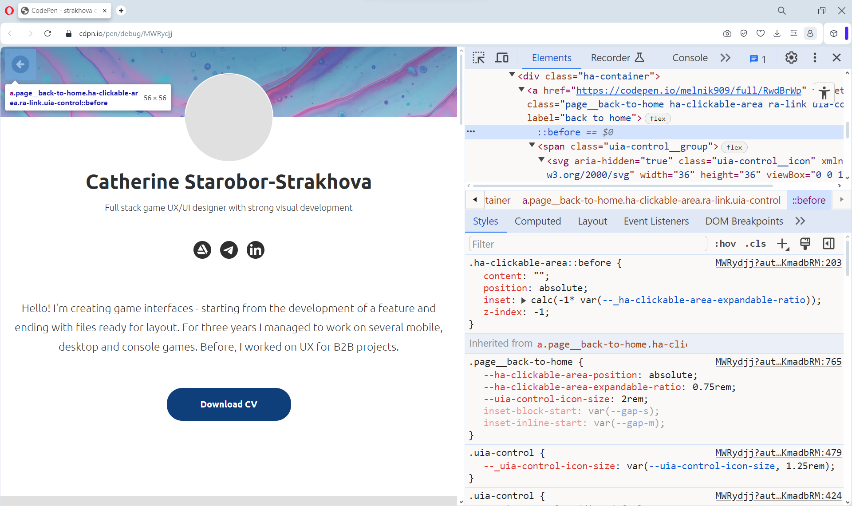Collapse the ha-container div node

[512, 75]
